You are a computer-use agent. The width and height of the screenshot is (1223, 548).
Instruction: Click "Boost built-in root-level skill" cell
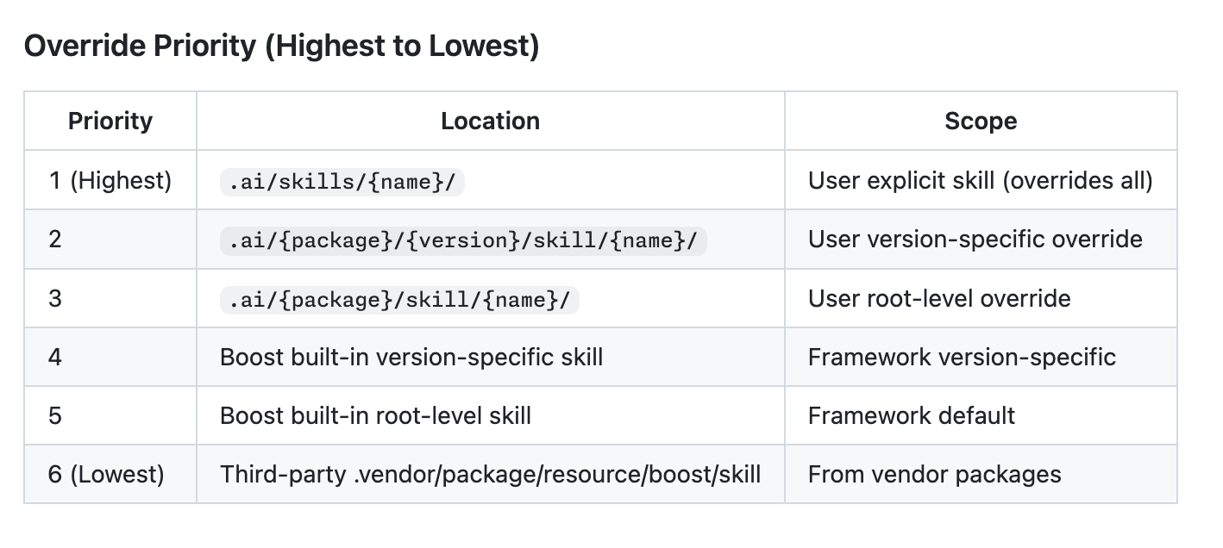(375, 415)
